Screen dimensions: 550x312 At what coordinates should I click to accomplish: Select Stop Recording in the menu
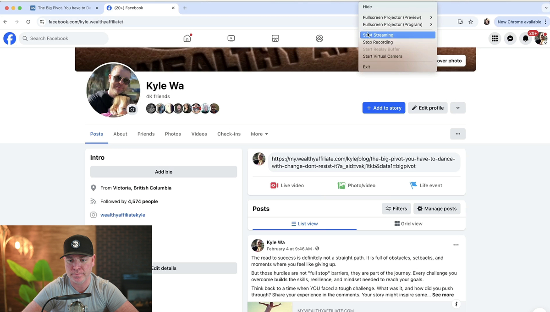398,42
